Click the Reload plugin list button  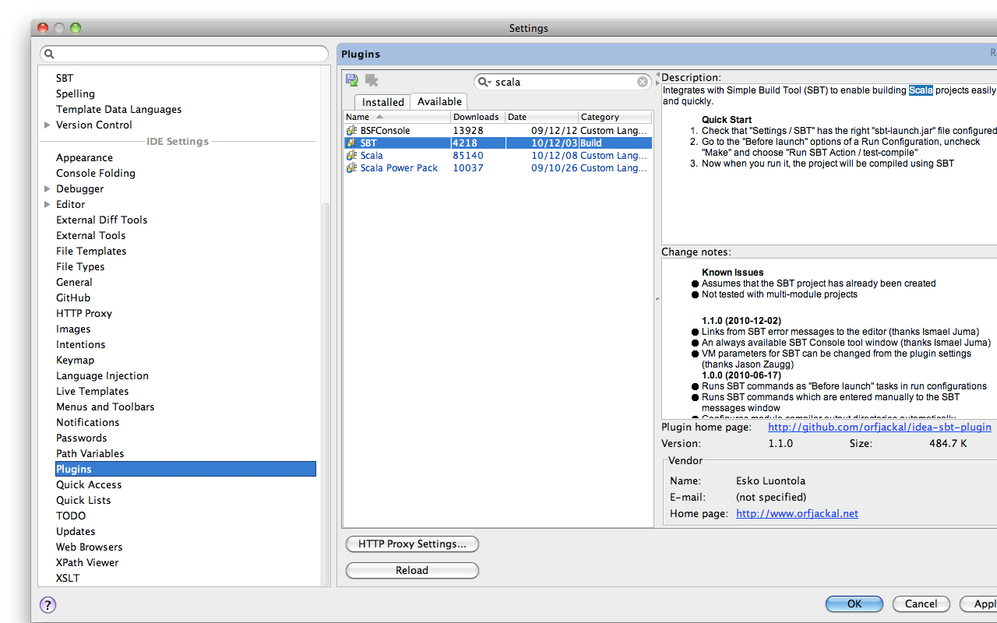click(412, 571)
